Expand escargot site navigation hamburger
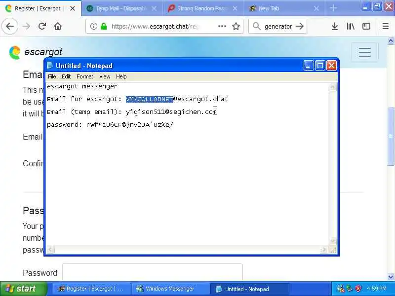Viewport: 395px width, 296px height. tap(364, 52)
